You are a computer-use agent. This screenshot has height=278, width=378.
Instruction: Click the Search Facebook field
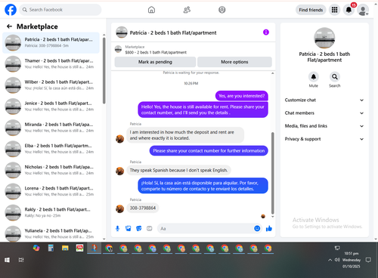[x=60, y=10]
